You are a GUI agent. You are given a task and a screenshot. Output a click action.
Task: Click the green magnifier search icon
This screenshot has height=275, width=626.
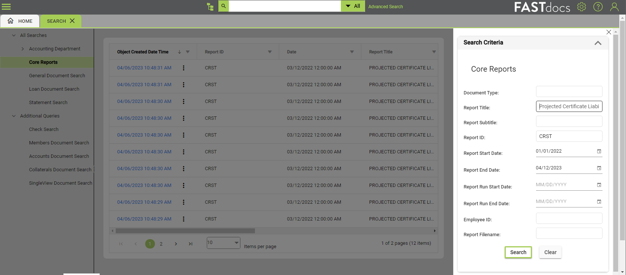tap(224, 6)
